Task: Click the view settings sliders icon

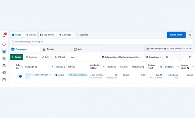Action: click(190, 35)
